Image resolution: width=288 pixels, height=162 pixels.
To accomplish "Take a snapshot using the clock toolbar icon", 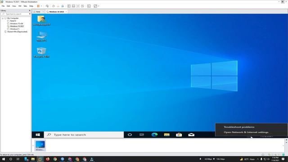I will (x=54, y=6).
